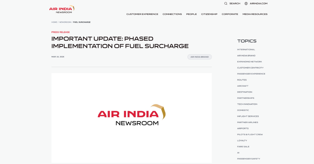Open the Customer Experience menu

click(x=142, y=14)
